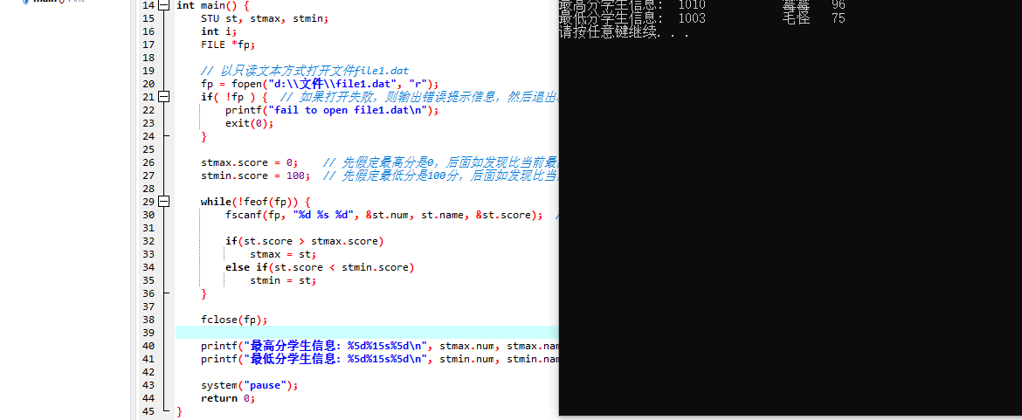Click the 'FILE *fp;' declaration
The width and height of the screenshot is (1022, 420).
tap(228, 45)
